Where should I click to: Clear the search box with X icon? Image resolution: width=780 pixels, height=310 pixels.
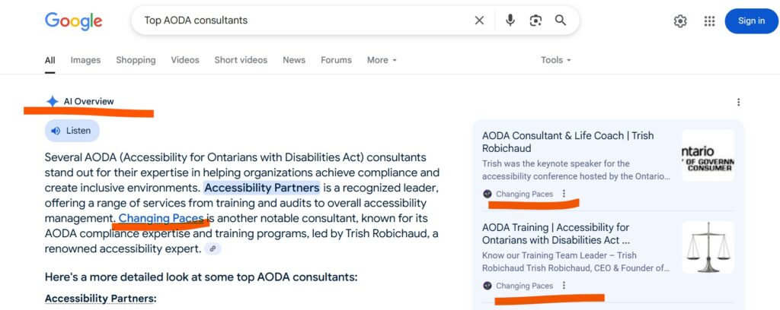(479, 21)
